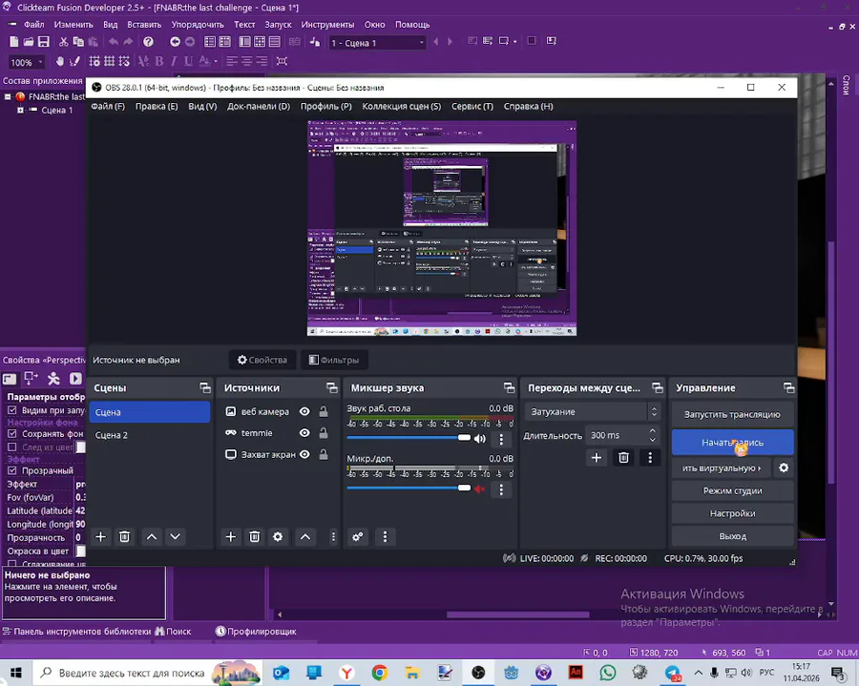Move scene down arrow in Scenes panel
Image resolution: width=859 pixels, height=686 pixels.
pos(176,536)
